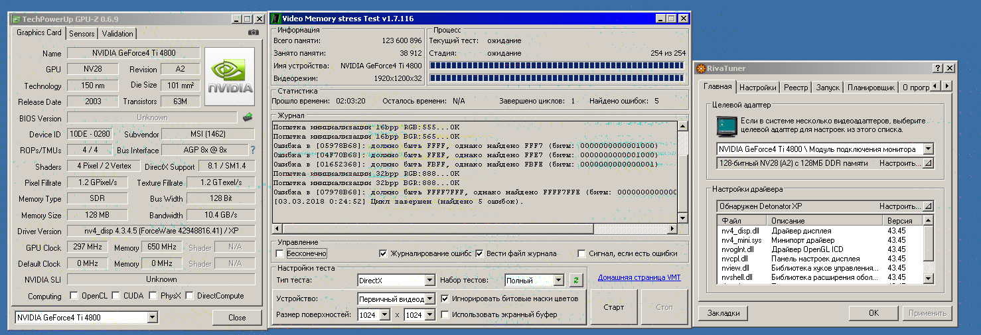The image size is (981, 335).
Task: Click the log vertical scrollbar up arrow
Action: (682, 127)
